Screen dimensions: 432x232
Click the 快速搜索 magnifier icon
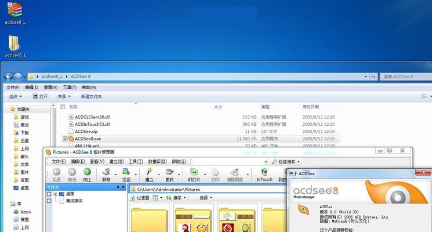click(x=274, y=162)
